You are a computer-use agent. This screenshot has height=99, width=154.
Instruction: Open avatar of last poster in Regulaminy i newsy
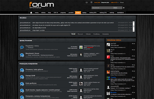click(x=81, y=47)
